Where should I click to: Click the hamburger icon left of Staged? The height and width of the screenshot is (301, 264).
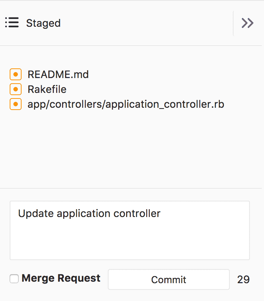point(12,23)
